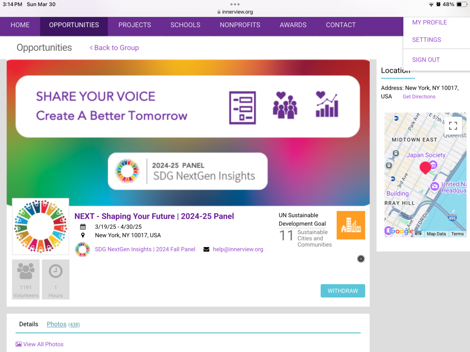Select the Volunteers group icon tile

point(26,279)
